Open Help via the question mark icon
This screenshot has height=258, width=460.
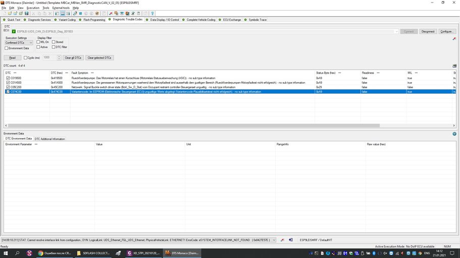point(152,14)
